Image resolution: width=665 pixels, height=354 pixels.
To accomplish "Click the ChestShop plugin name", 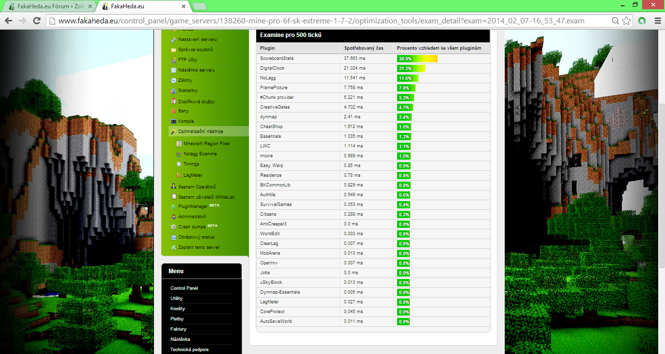I will [271, 127].
